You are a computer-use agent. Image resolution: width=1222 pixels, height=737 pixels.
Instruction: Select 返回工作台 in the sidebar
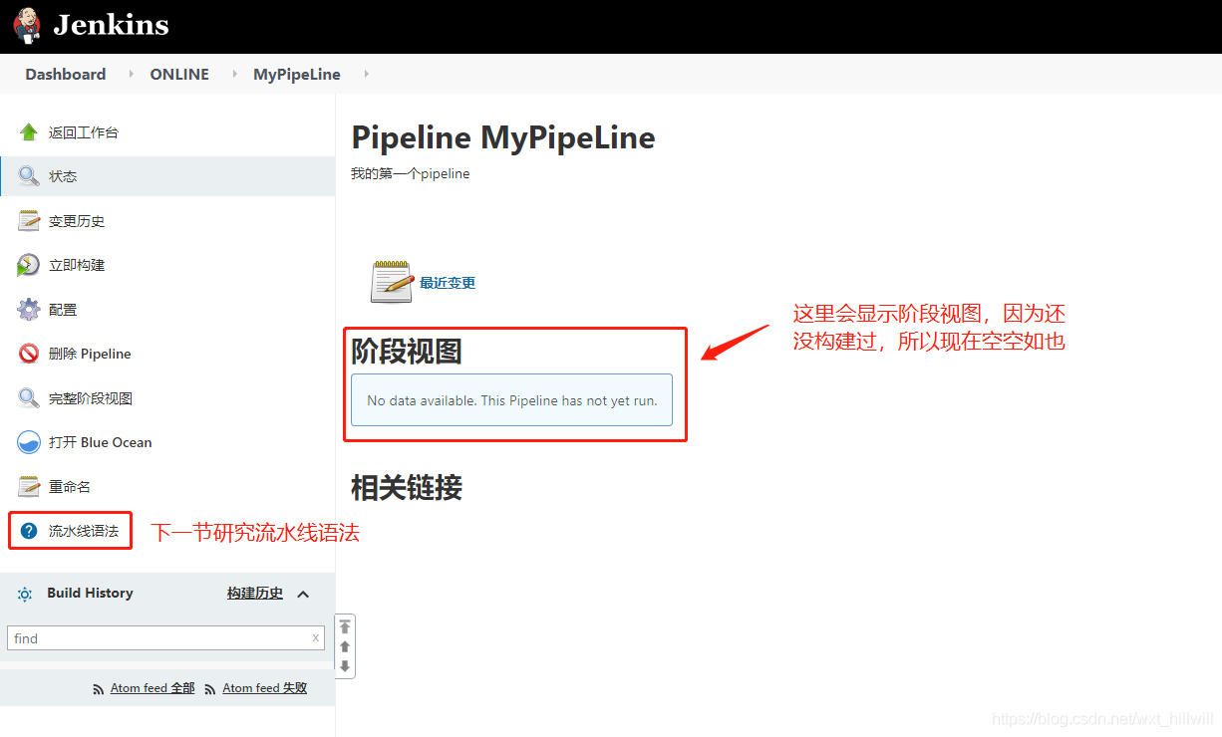(x=84, y=132)
